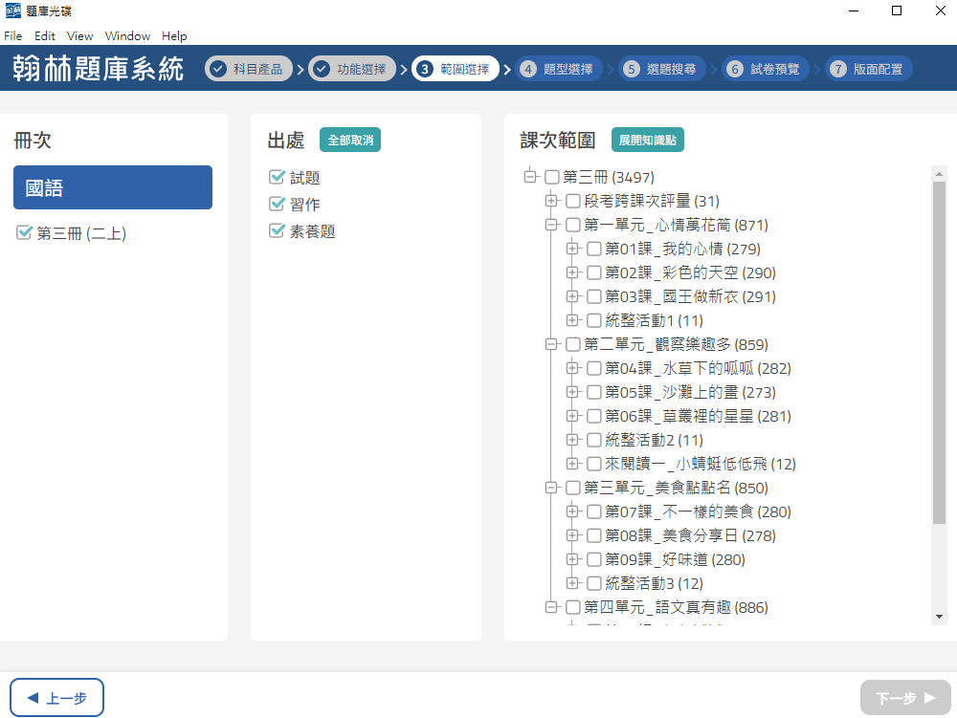The image size is (957, 718).
Task: Click step 6 試卷預覽 number icon
Action: coord(735,69)
